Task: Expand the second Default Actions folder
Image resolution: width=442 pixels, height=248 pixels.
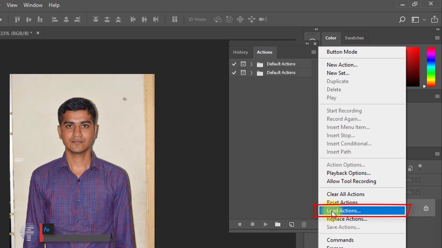Action: pyautogui.click(x=251, y=73)
